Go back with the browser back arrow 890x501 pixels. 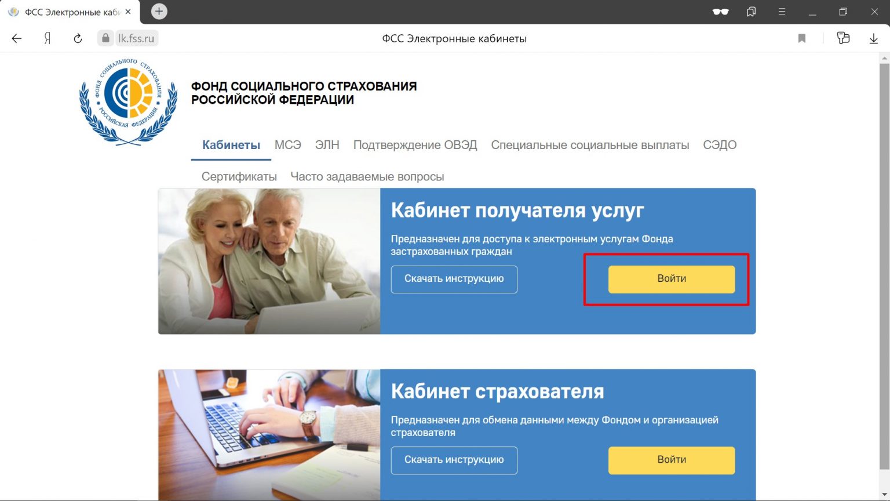point(16,38)
